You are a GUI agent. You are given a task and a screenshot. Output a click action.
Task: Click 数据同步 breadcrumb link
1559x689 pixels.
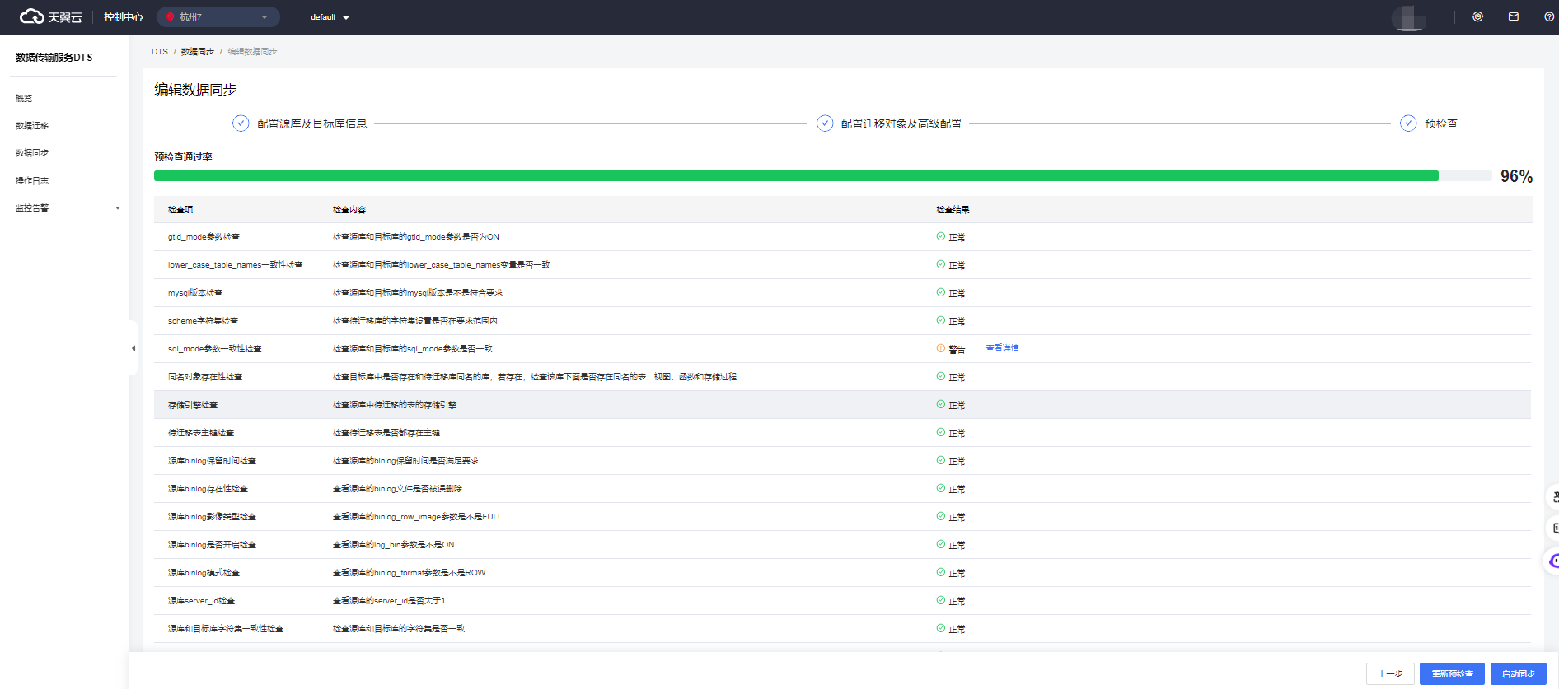[x=198, y=52]
